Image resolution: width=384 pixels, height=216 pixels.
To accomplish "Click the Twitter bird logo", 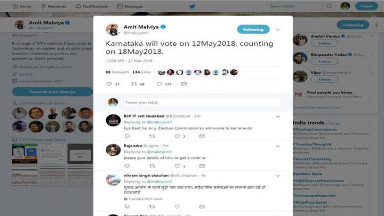I will coord(192,6).
